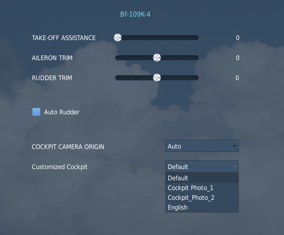The width and height of the screenshot is (284, 235).
Task: Click the Take-Off Assistance slider knob
Action: point(118,38)
